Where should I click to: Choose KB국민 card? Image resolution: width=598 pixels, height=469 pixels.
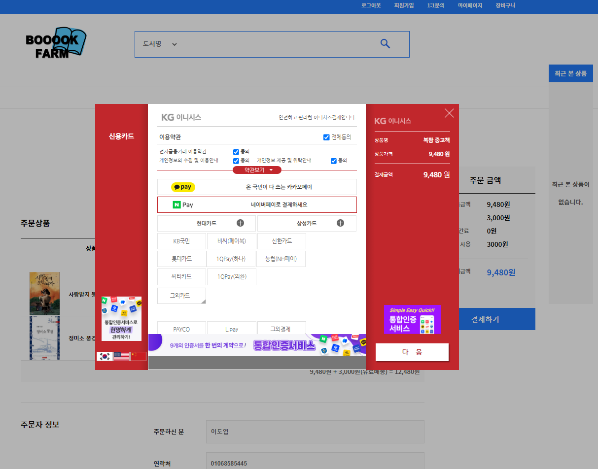pyautogui.click(x=181, y=241)
